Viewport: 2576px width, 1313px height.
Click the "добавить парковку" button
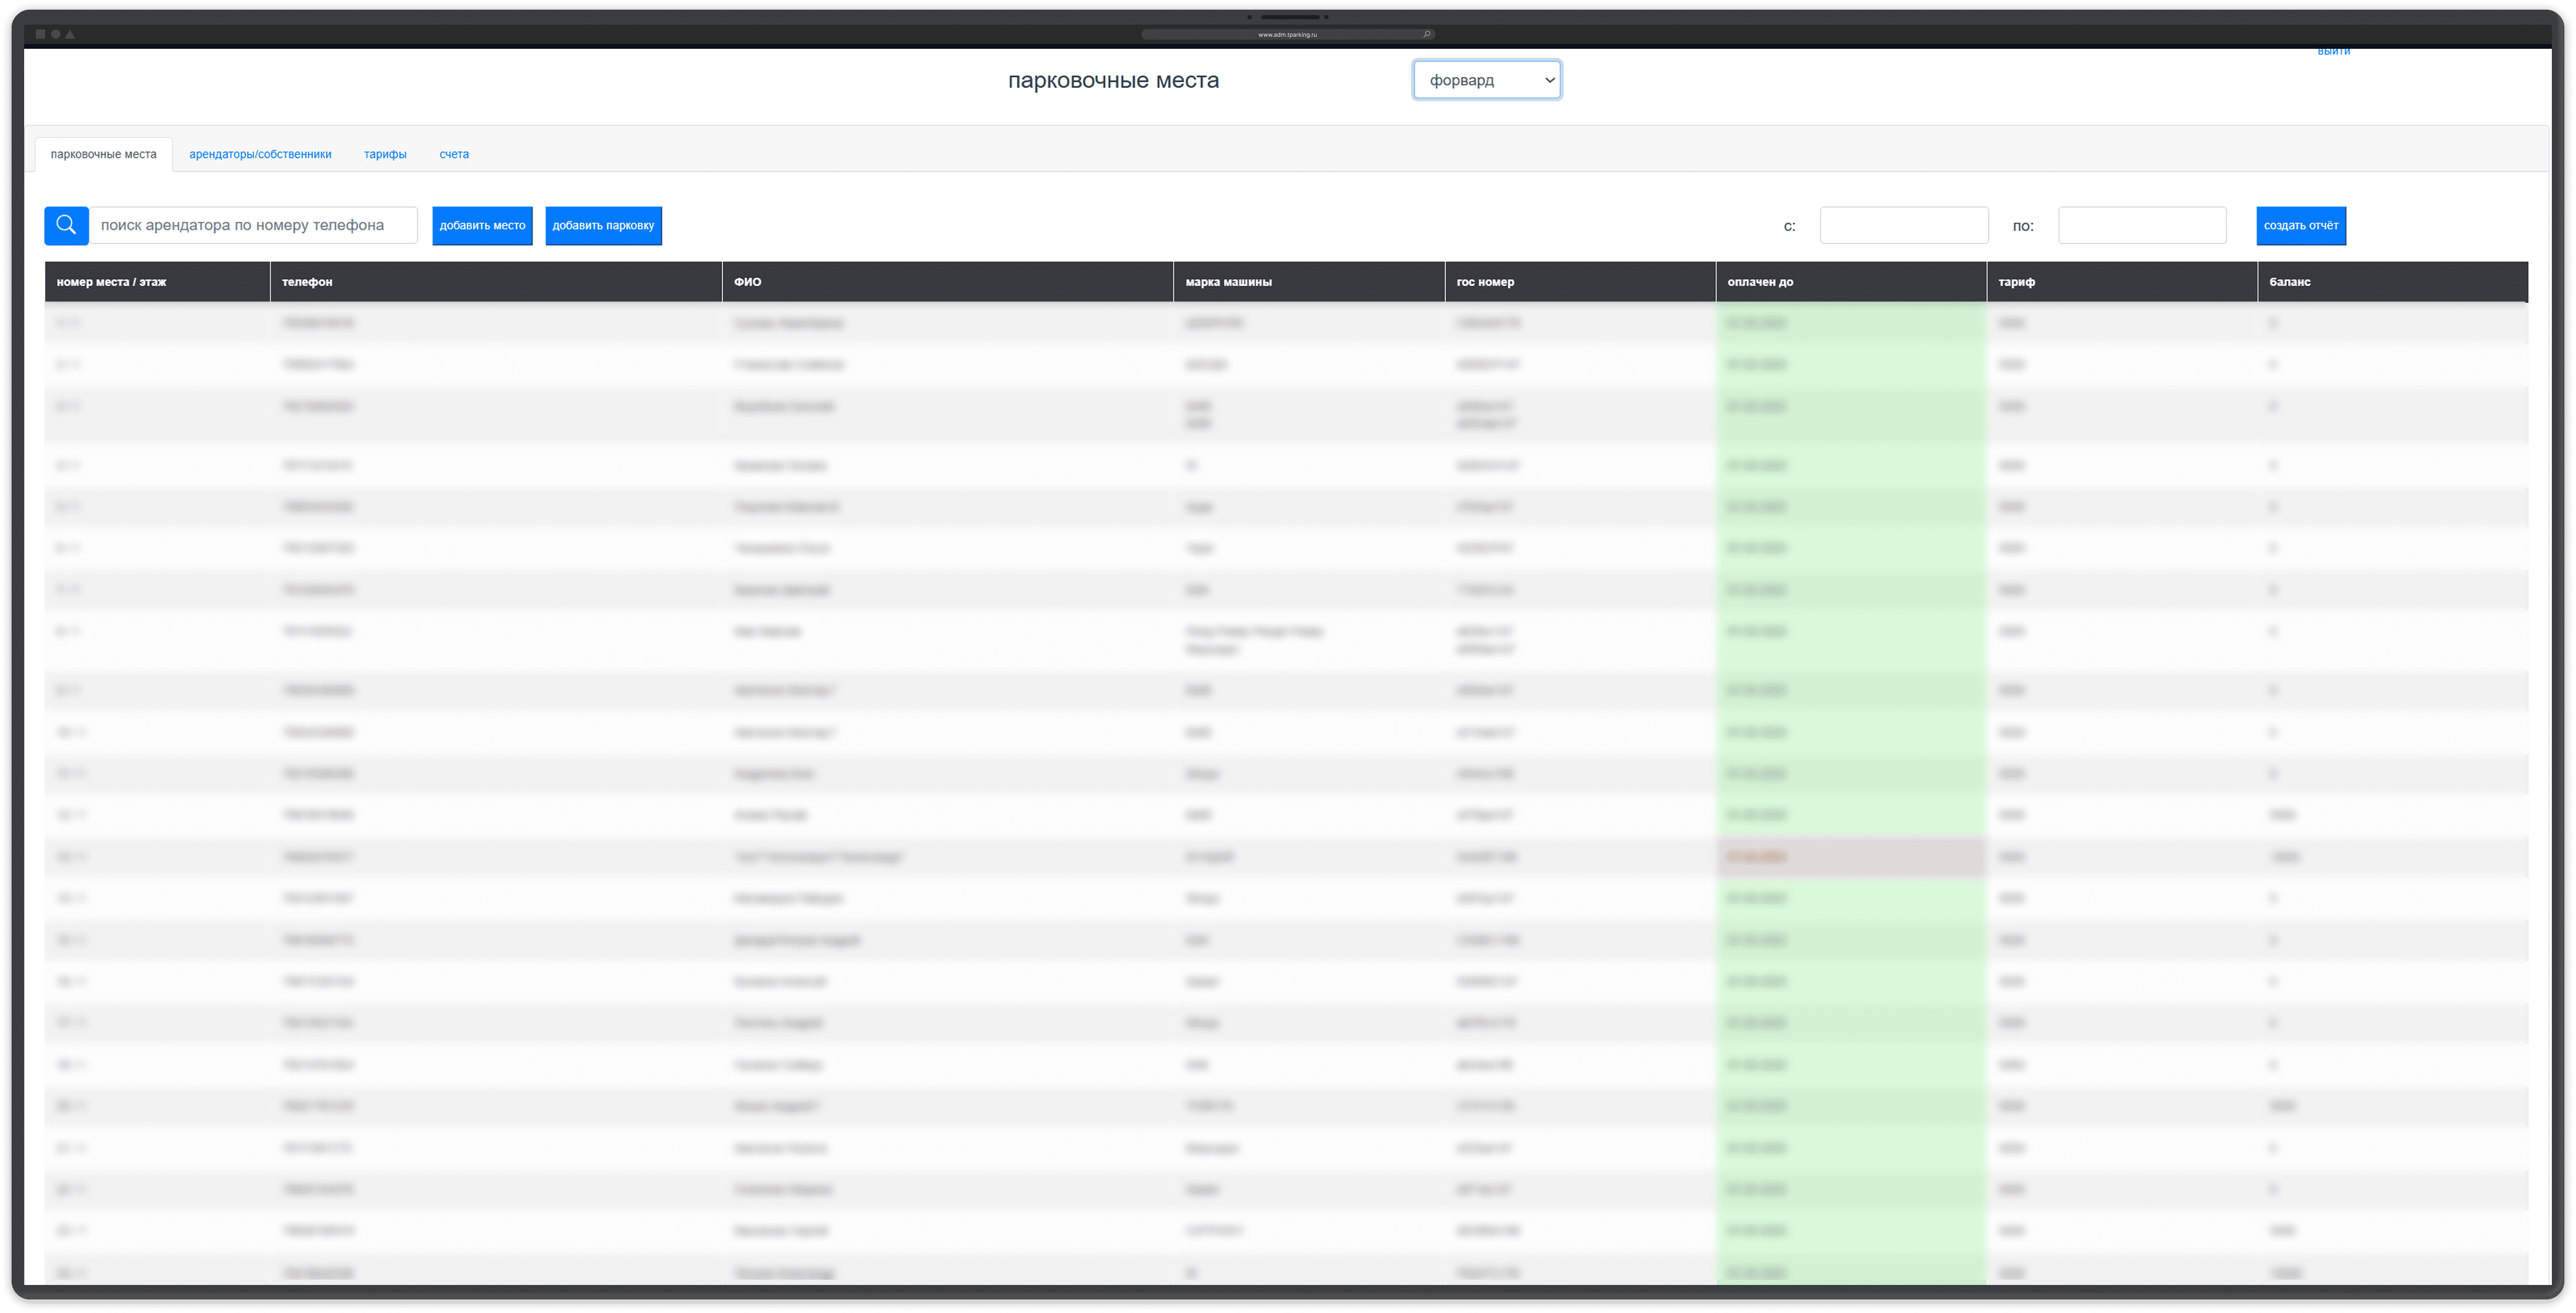603,225
